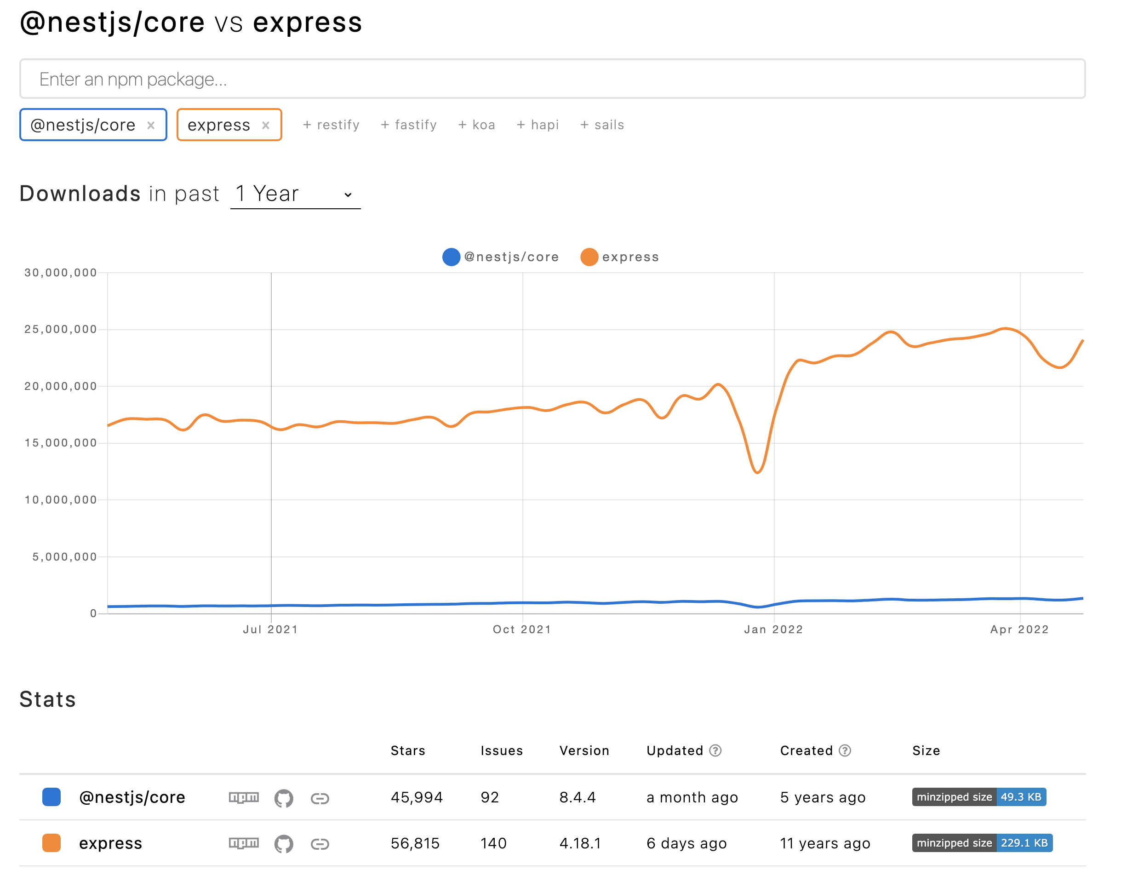Open homepage link icon for @nestjs/core

coord(320,798)
